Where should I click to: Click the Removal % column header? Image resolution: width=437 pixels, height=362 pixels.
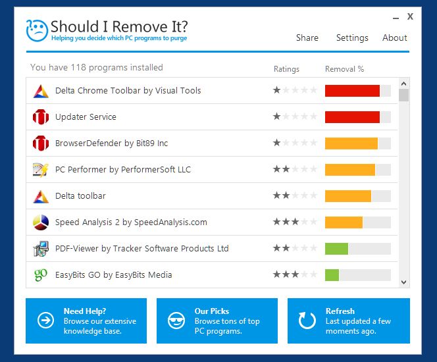click(x=344, y=69)
